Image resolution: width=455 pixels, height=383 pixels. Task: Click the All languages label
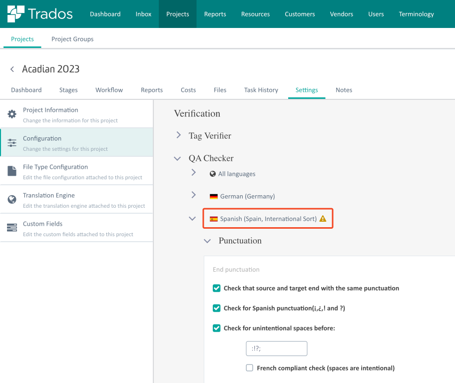tap(237, 174)
